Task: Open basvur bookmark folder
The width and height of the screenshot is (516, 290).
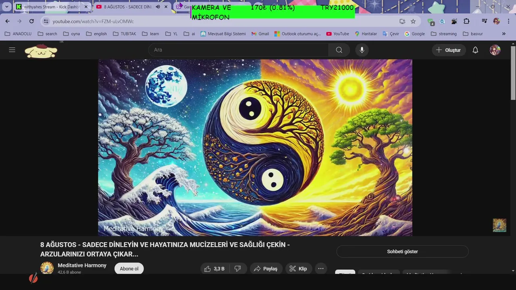Action: tap(473, 34)
